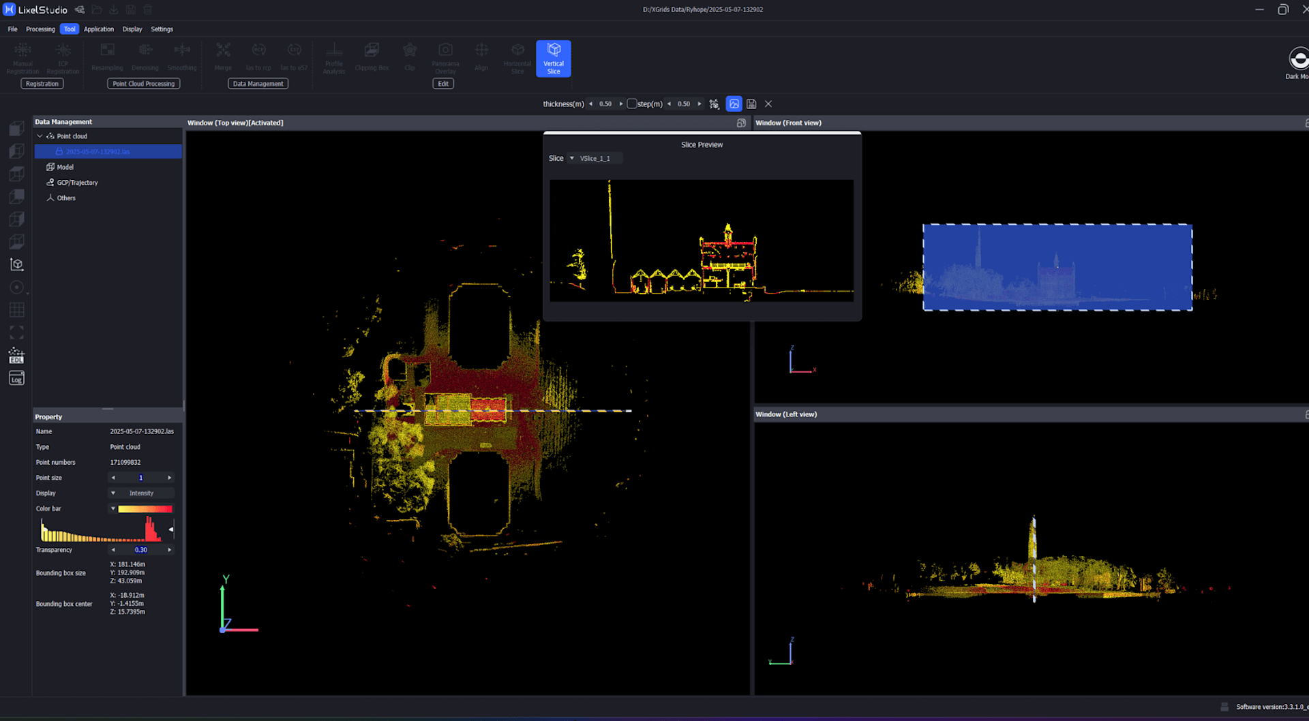This screenshot has height=721, width=1309.
Task: Open the Processing menu
Action: 40,29
